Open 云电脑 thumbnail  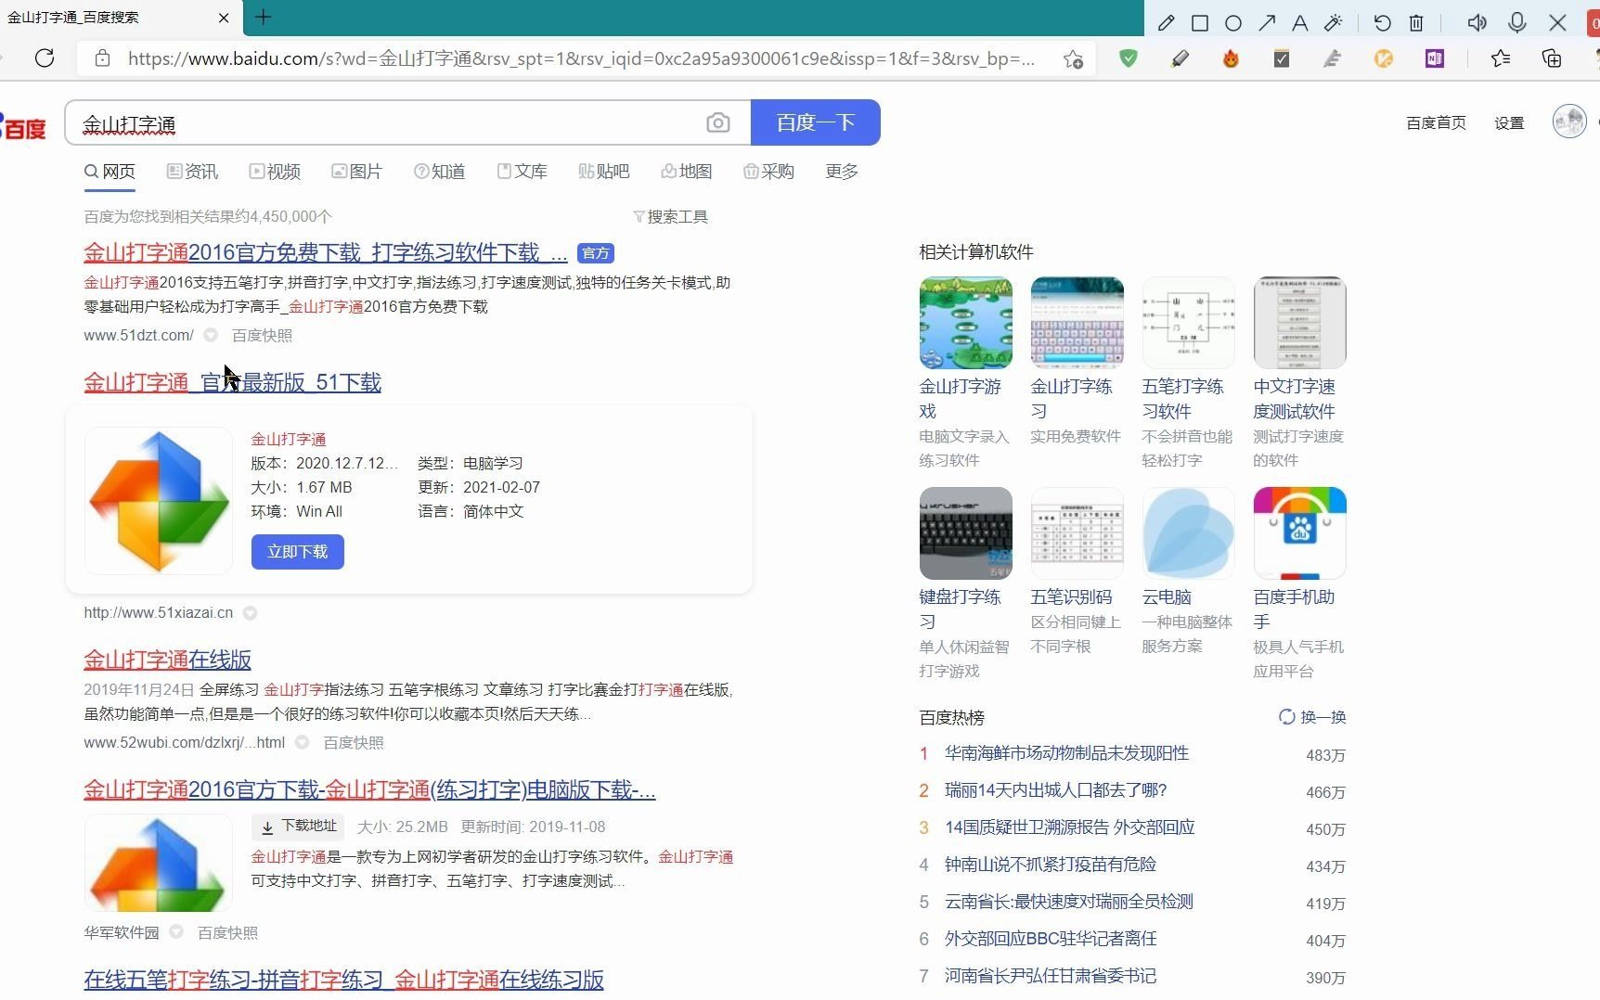[1188, 533]
